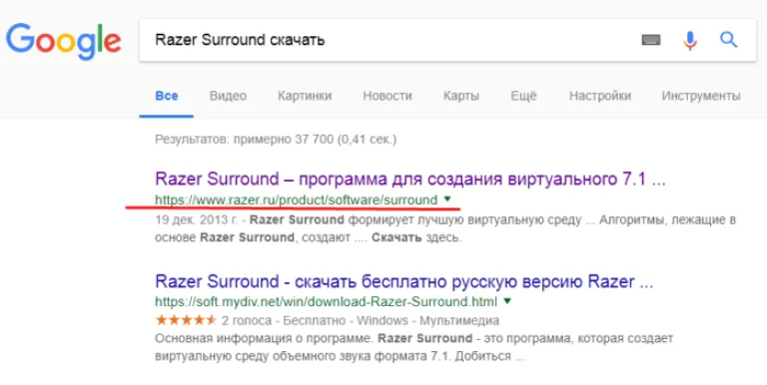Open Настройки menu
The height and width of the screenshot is (385, 767).
click(x=599, y=96)
